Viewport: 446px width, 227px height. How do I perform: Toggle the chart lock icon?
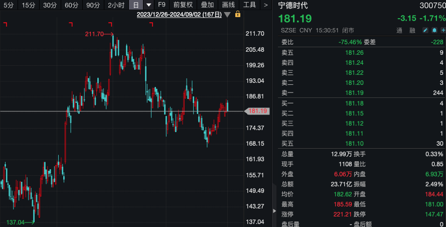coord(238,14)
